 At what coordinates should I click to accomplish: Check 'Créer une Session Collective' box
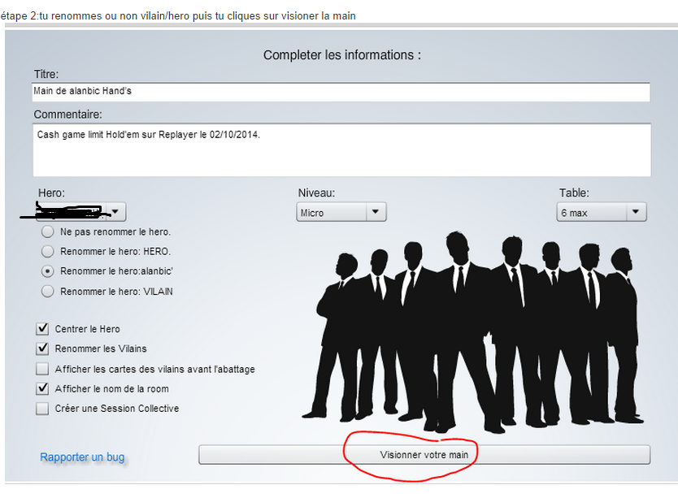point(42,409)
